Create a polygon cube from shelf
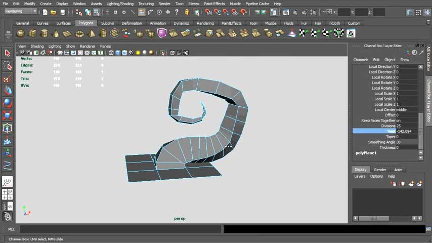 32,33
